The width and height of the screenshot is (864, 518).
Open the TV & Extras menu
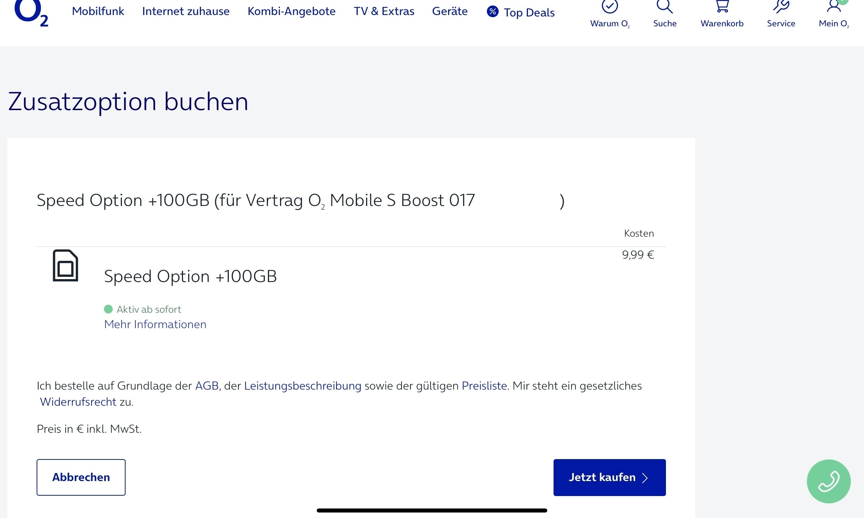pyautogui.click(x=384, y=11)
